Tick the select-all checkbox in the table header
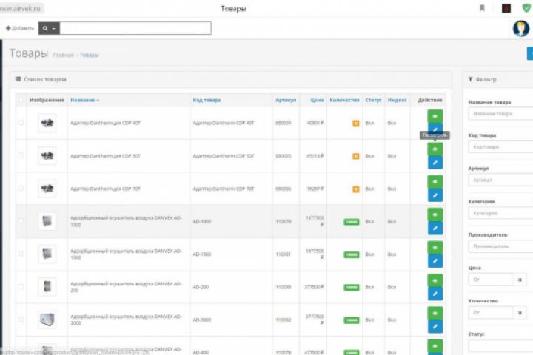Screen dimensions: 533x355 click(21, 100)
